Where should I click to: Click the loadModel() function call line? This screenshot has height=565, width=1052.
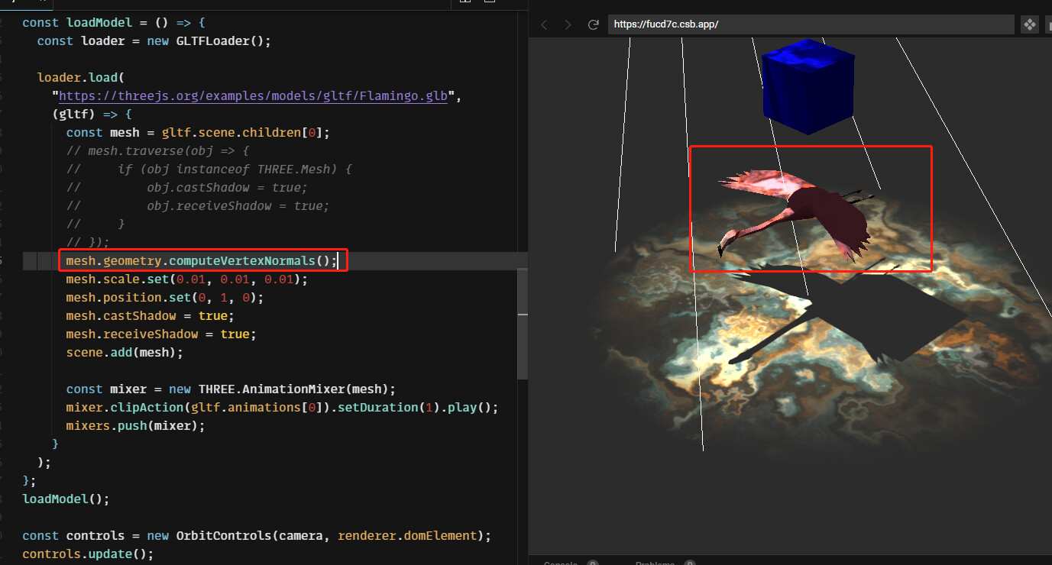tap(66, 499)
